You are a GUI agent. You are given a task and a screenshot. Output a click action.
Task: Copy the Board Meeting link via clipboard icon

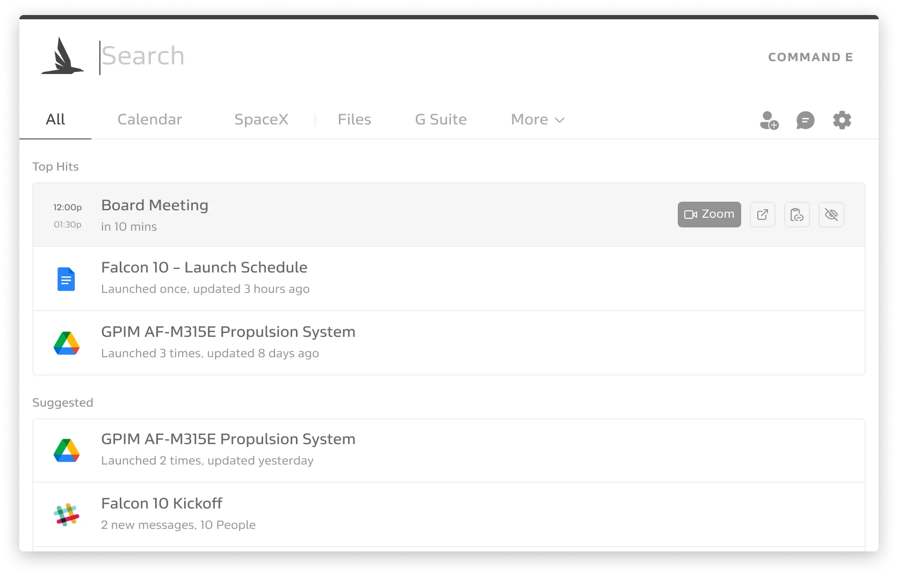point(797,215)
